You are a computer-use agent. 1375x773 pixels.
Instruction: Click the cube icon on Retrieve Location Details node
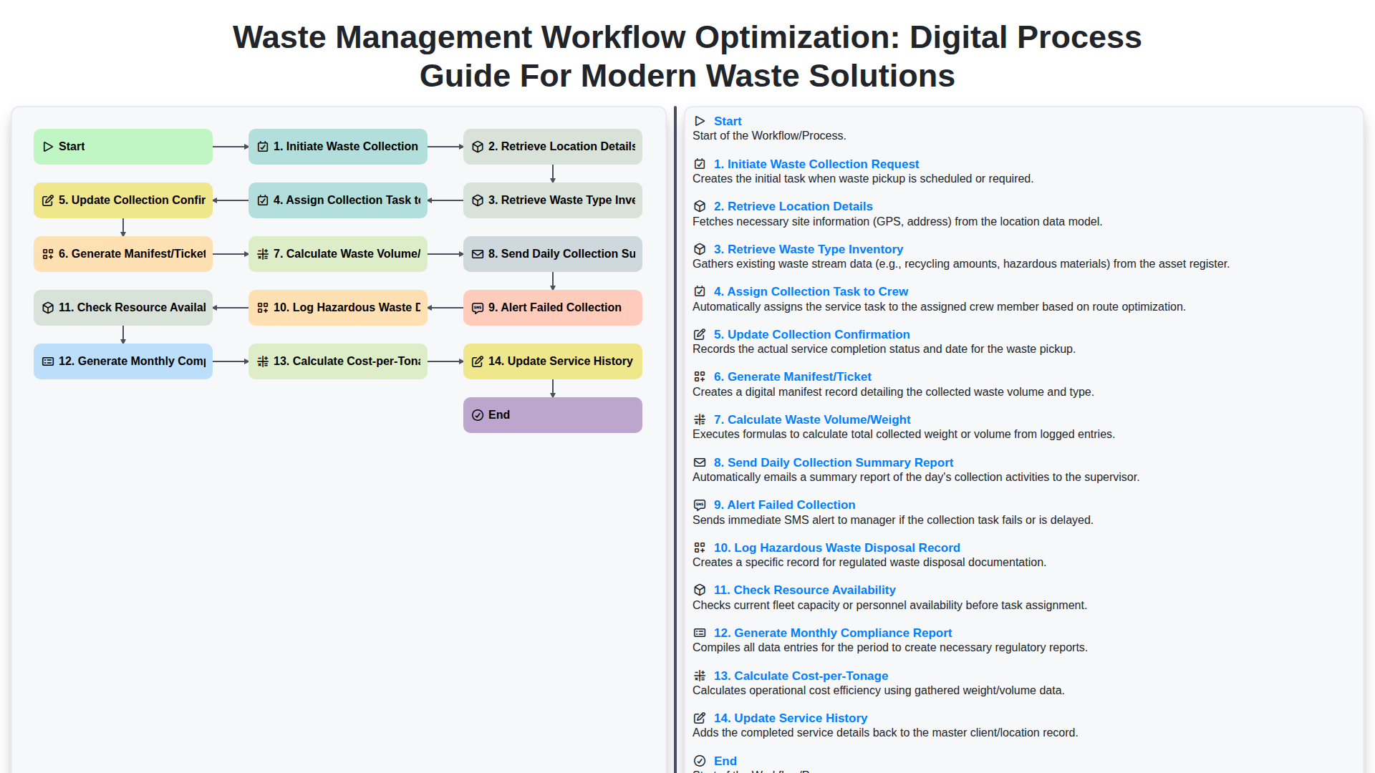click(x=477, y=146)
